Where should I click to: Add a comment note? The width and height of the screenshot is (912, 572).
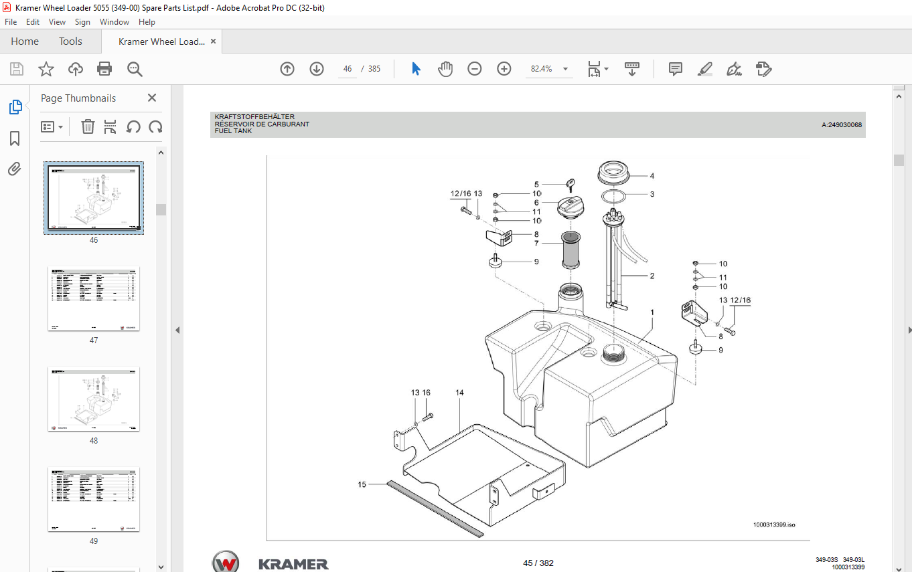(x=676, y=69)
